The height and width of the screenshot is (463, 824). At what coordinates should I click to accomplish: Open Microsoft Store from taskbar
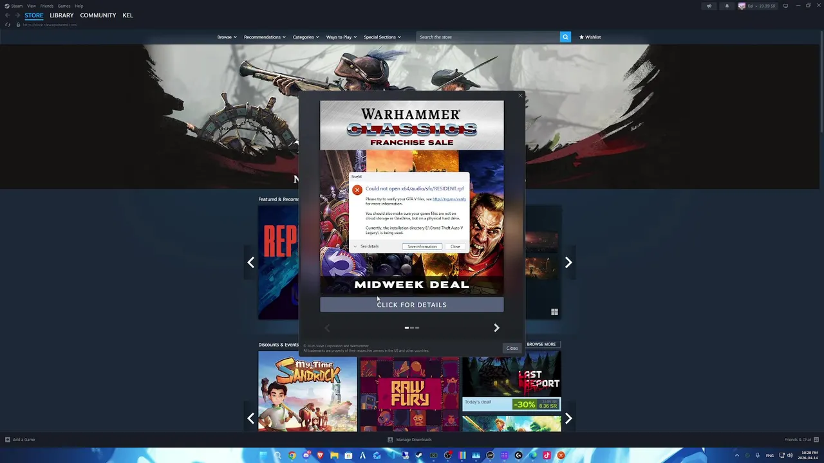pyautogui.click(x=348, y=455)
